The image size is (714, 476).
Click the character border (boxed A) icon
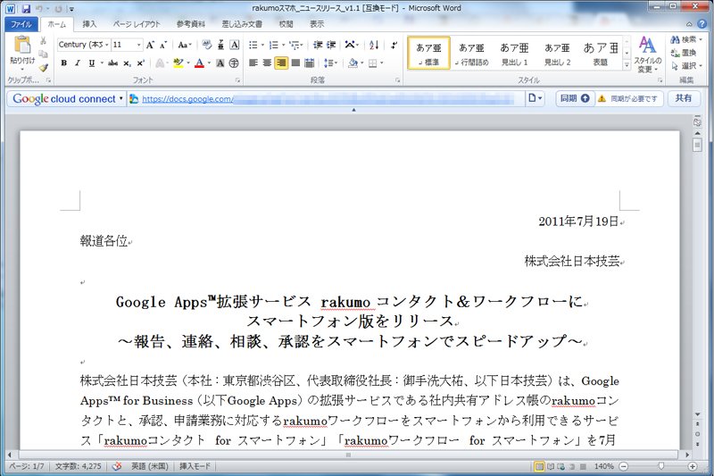(x=234, y=45)
